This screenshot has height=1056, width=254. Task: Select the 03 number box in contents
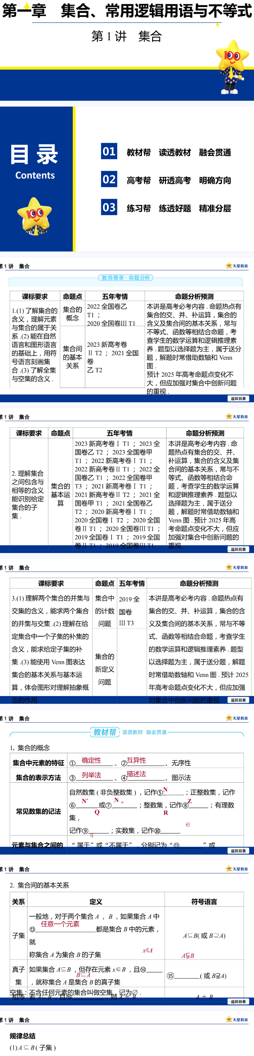pyautogui.click(x=109, y=207)
